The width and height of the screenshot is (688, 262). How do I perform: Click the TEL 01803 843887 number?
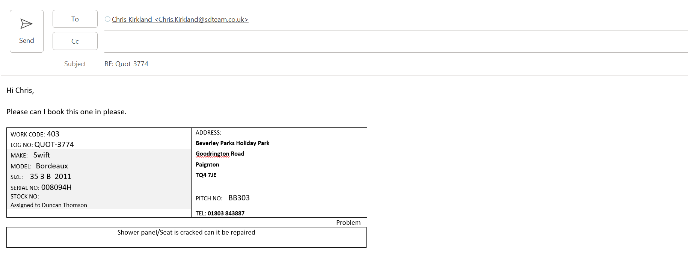pos(226,214)
